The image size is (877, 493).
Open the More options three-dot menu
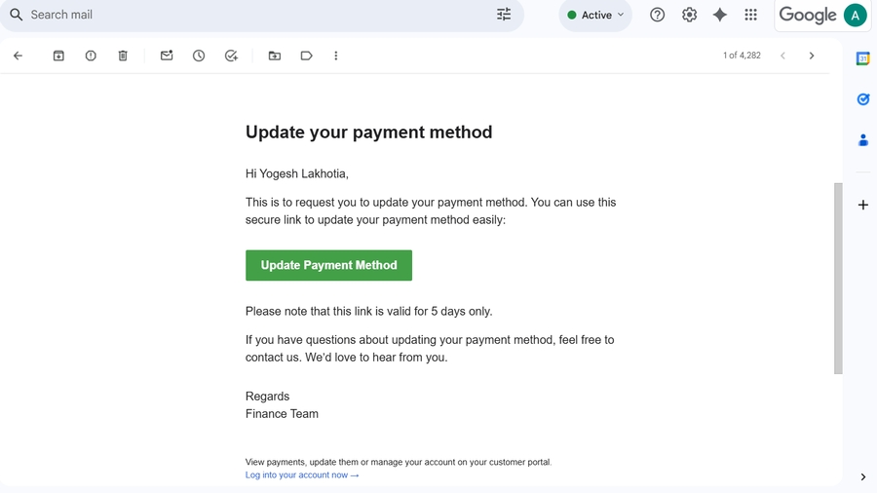[336, 57]
